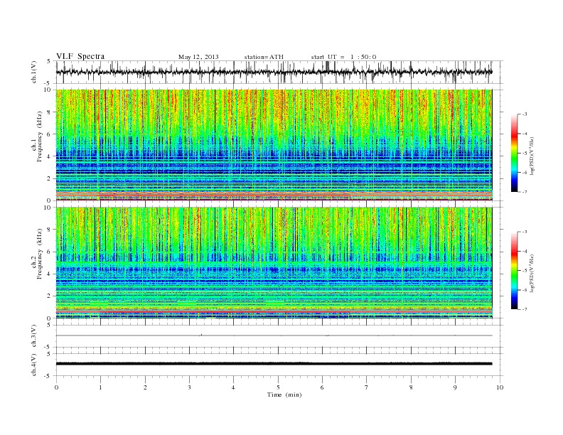Click time axis tick label "4"
Image resolution: width=563 pixels, height=435 pixels.
pyautogui.click(x=233, y=387)
